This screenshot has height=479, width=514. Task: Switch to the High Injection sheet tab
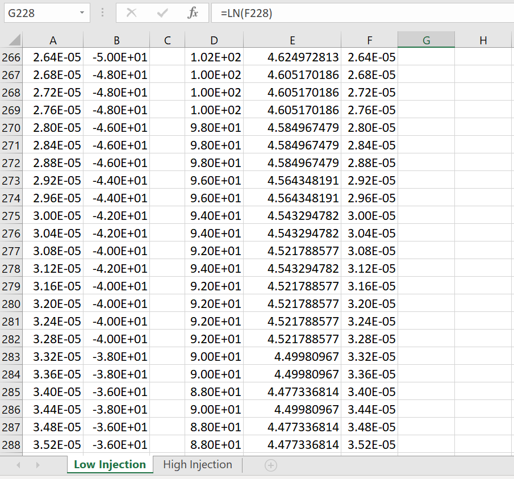197,465
